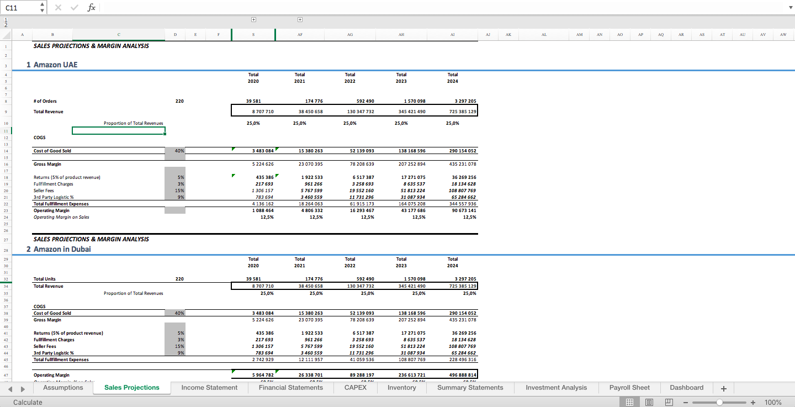The height and width of the screenshot is (407, 795).
Task: Click the Calculate status bar label
Action: tap(28, 402)
